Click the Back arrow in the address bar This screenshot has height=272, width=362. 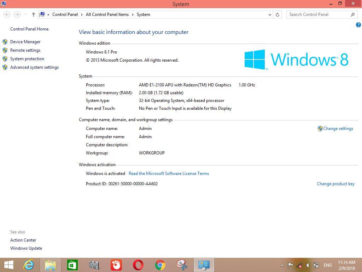point(7,15)
